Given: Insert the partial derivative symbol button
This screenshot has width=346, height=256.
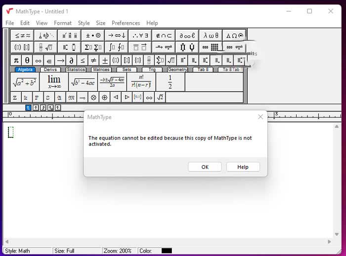Looking at the screenshot, I should coord(71,60).
